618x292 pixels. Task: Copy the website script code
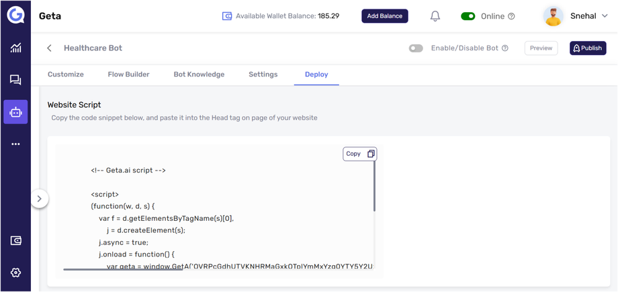pyautogui.click(x=359, y=154)
